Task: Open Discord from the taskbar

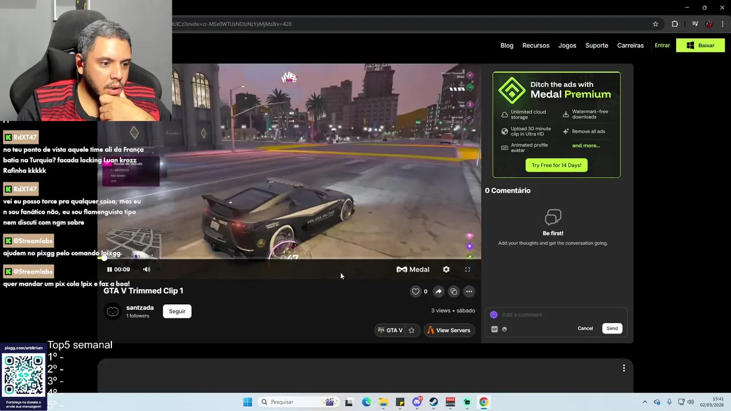Action: [x=417, y=402]
